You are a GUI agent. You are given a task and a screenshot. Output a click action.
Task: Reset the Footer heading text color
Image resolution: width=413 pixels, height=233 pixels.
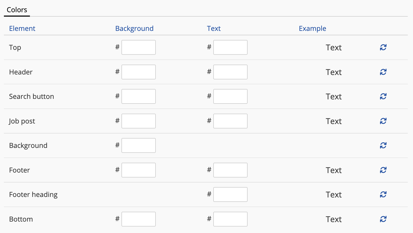coord(383,194)
